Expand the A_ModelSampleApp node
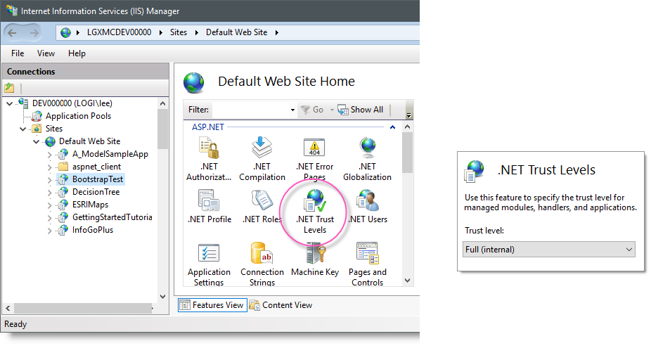Viewport: 651px width, 360px height. (49, 155)
